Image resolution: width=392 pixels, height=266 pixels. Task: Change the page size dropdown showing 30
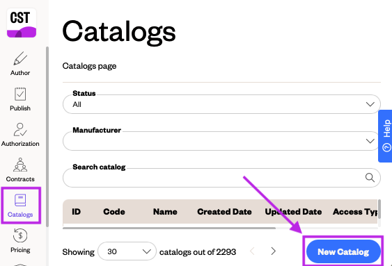127,251
